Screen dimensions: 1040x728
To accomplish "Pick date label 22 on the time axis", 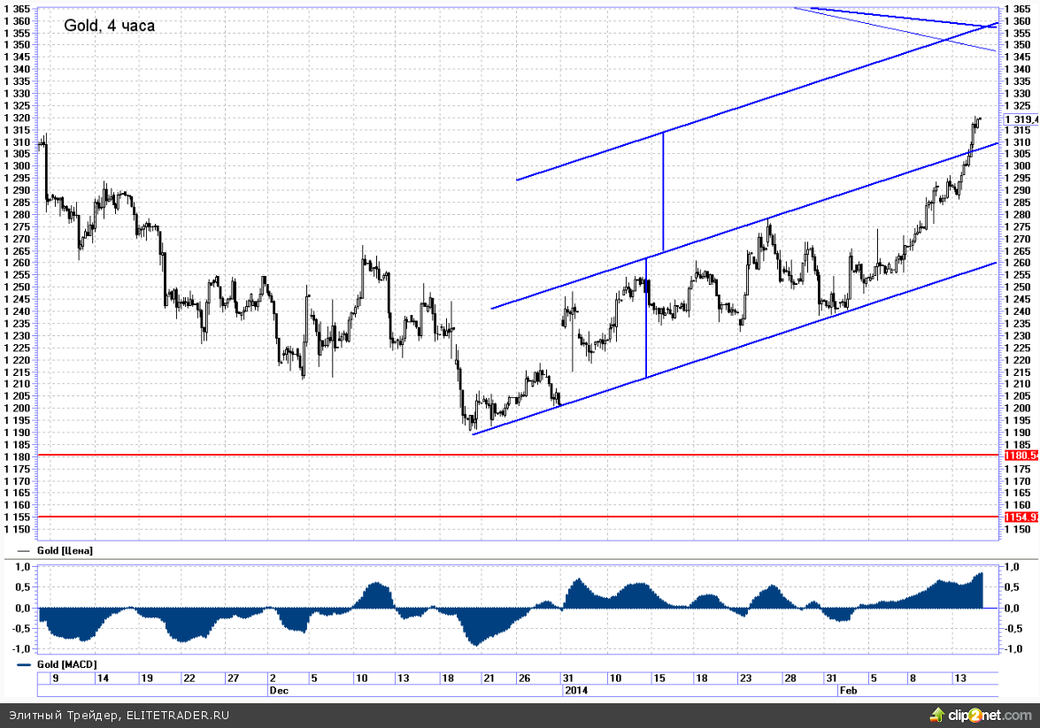I will pos(189,678).
